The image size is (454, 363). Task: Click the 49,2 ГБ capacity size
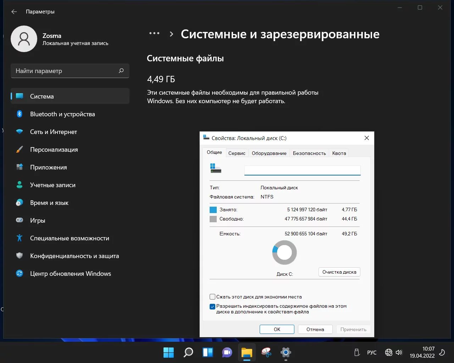click(349, 234)
